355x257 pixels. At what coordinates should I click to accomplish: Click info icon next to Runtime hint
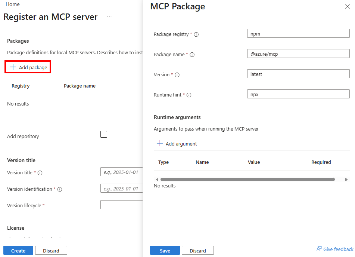pos(189,95)
